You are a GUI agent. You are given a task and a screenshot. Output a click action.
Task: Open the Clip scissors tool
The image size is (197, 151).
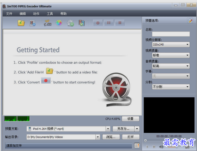[47, 23]
